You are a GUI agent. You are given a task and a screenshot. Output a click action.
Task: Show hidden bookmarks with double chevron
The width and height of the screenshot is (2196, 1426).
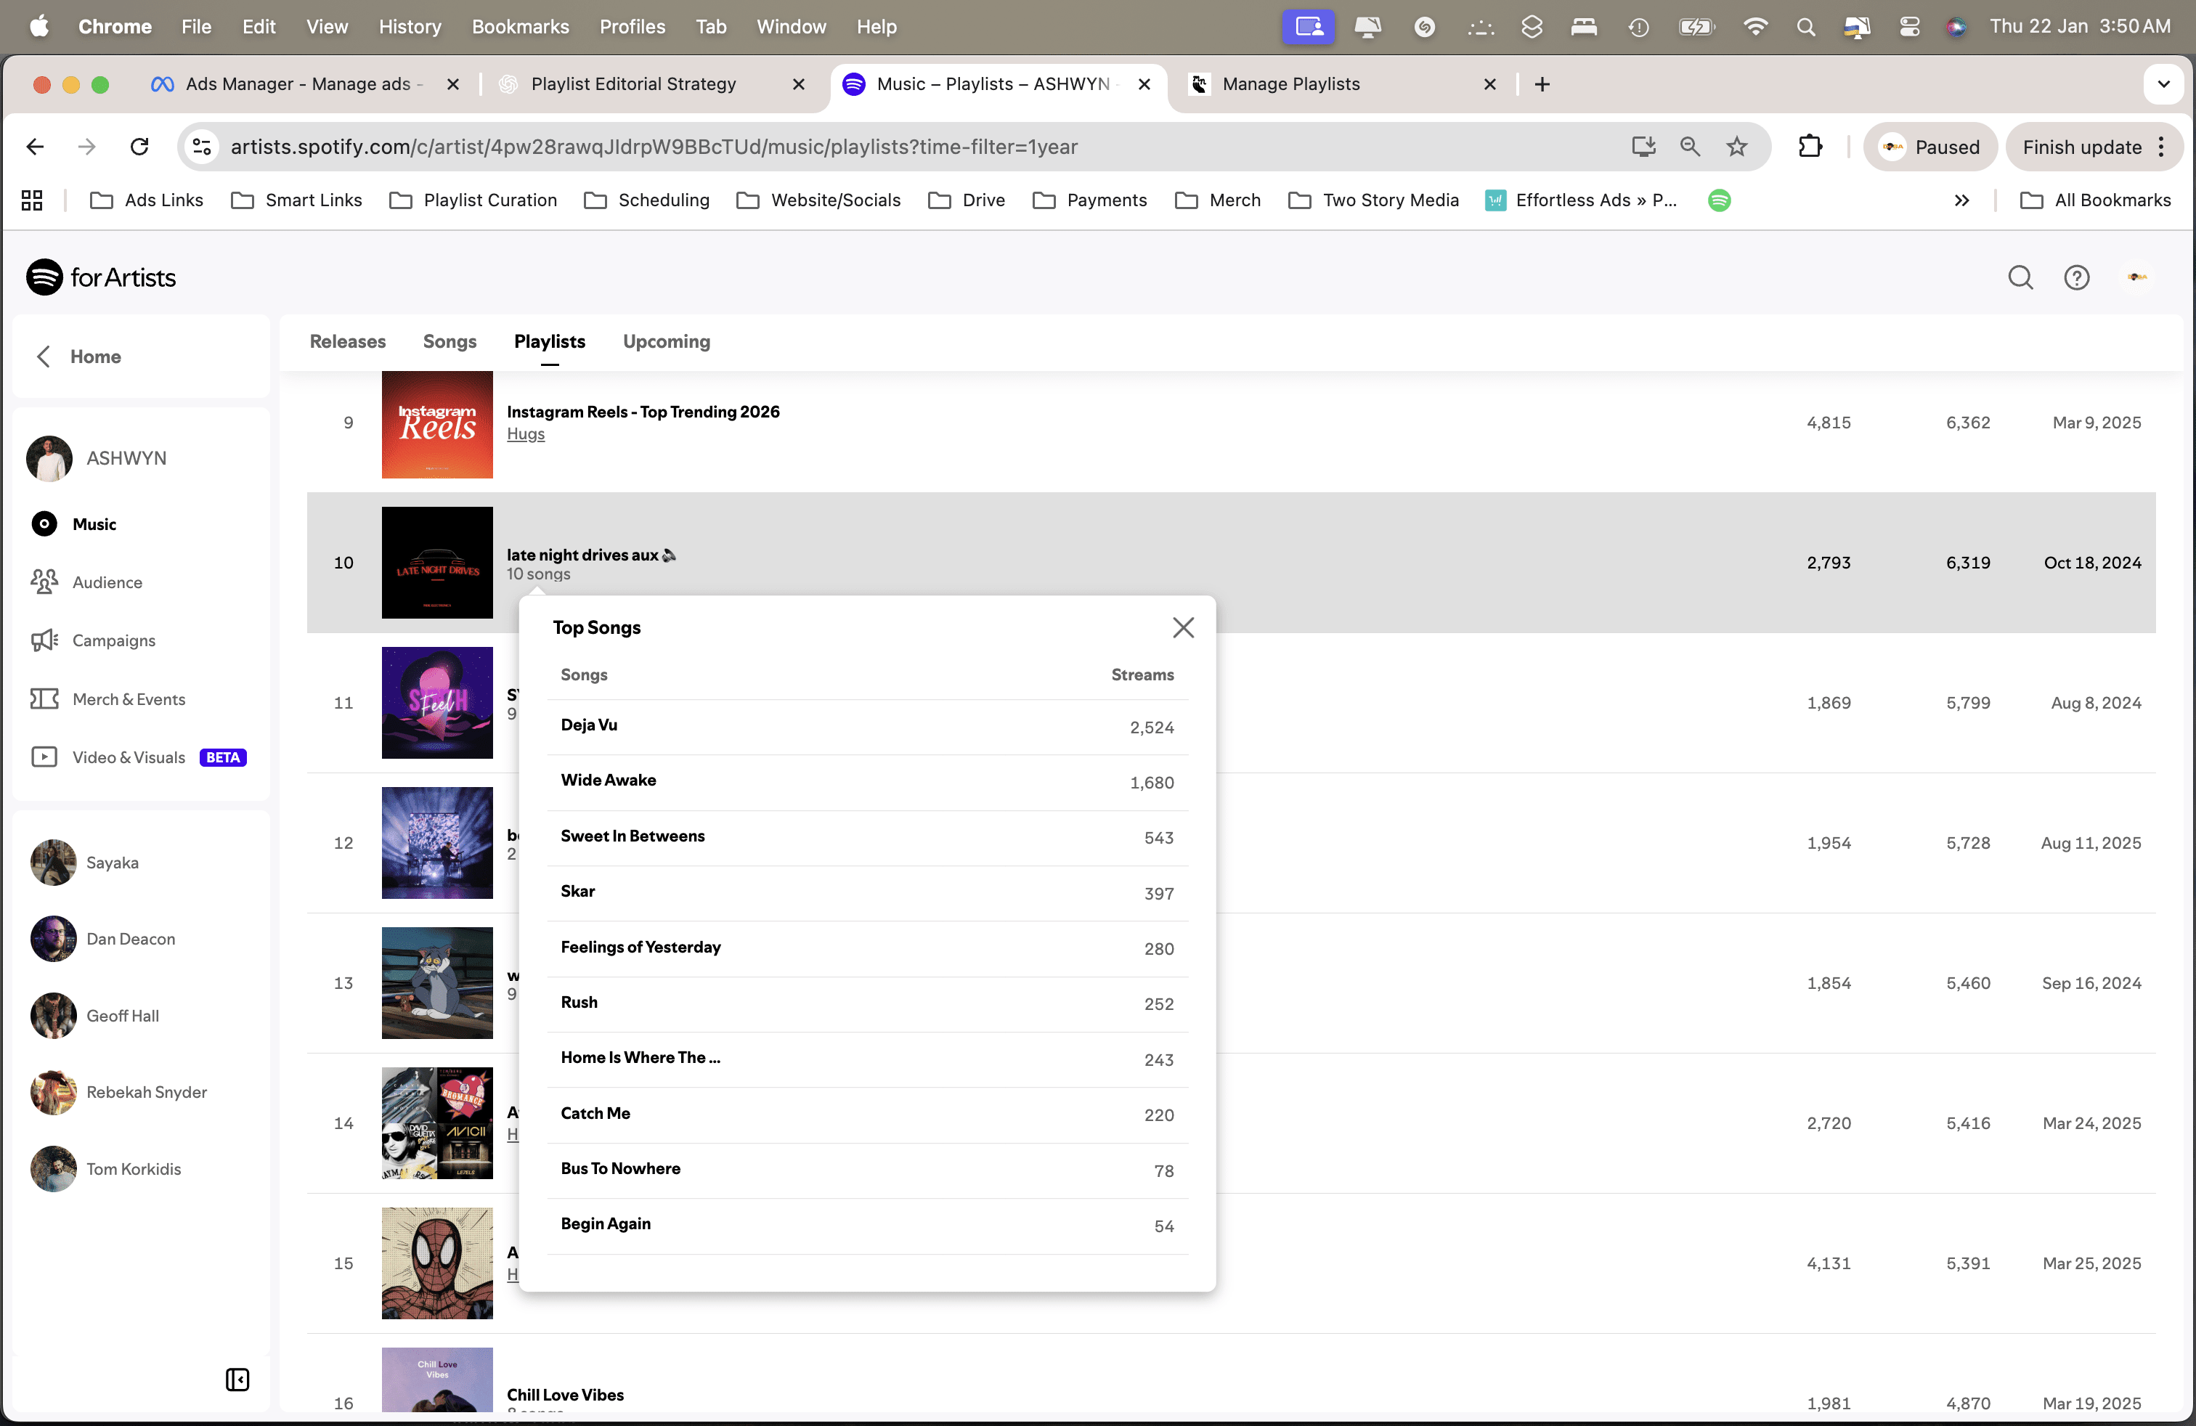(x=1961, y=200)
